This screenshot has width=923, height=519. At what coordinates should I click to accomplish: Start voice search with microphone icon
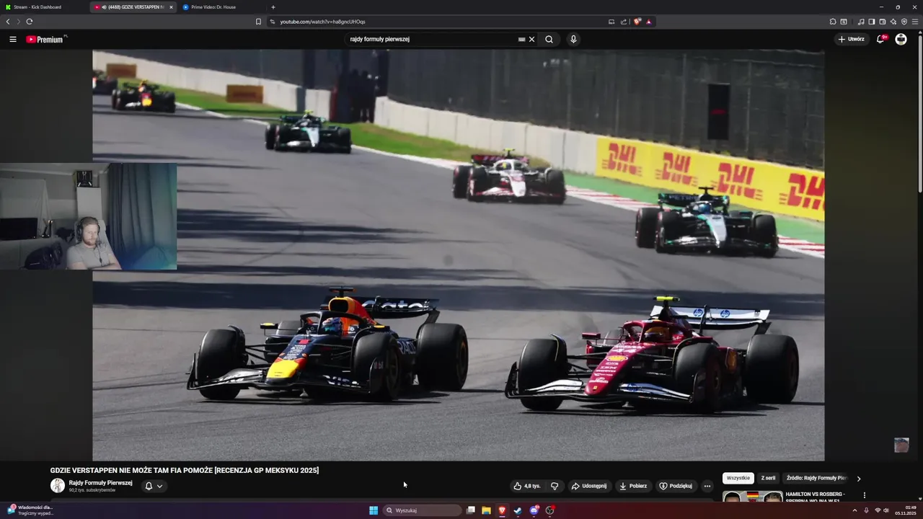point(573,40)
